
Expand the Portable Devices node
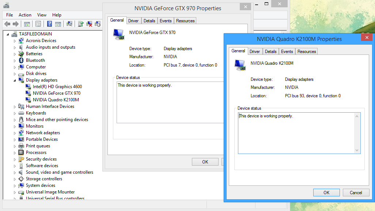click(x=15, y=139)
